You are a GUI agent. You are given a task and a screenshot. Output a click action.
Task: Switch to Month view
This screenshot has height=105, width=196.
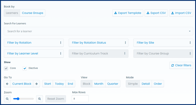[99, 84]
